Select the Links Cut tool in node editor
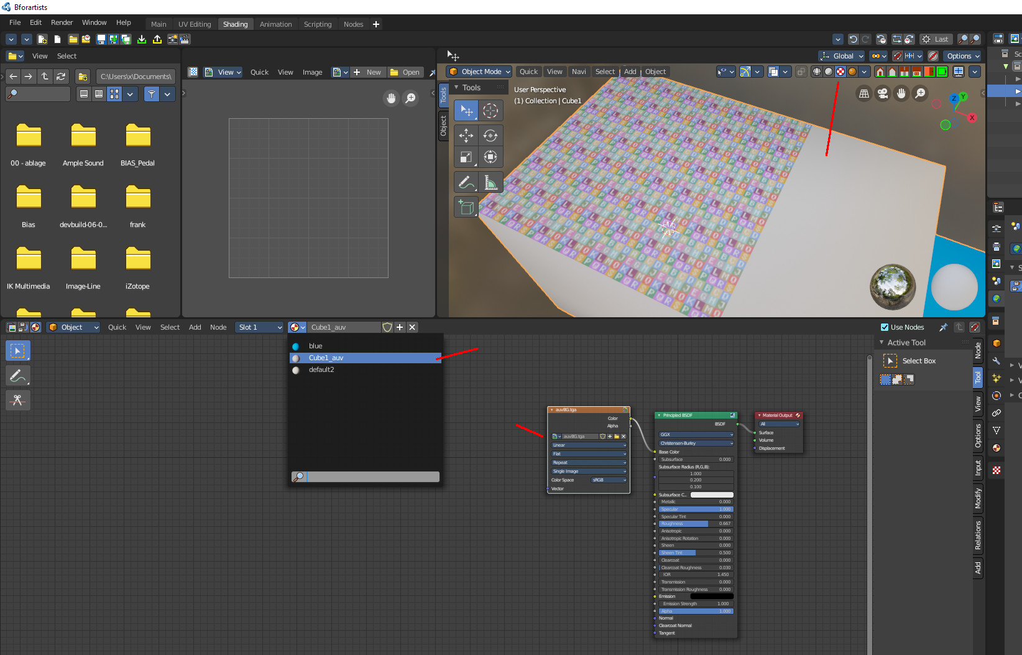 (x=17, y=400)
